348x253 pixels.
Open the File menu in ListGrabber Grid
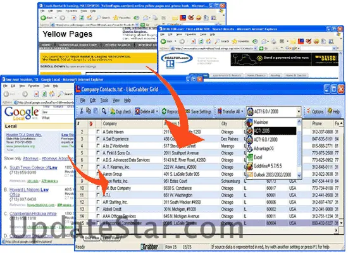[x=82, y=101]
